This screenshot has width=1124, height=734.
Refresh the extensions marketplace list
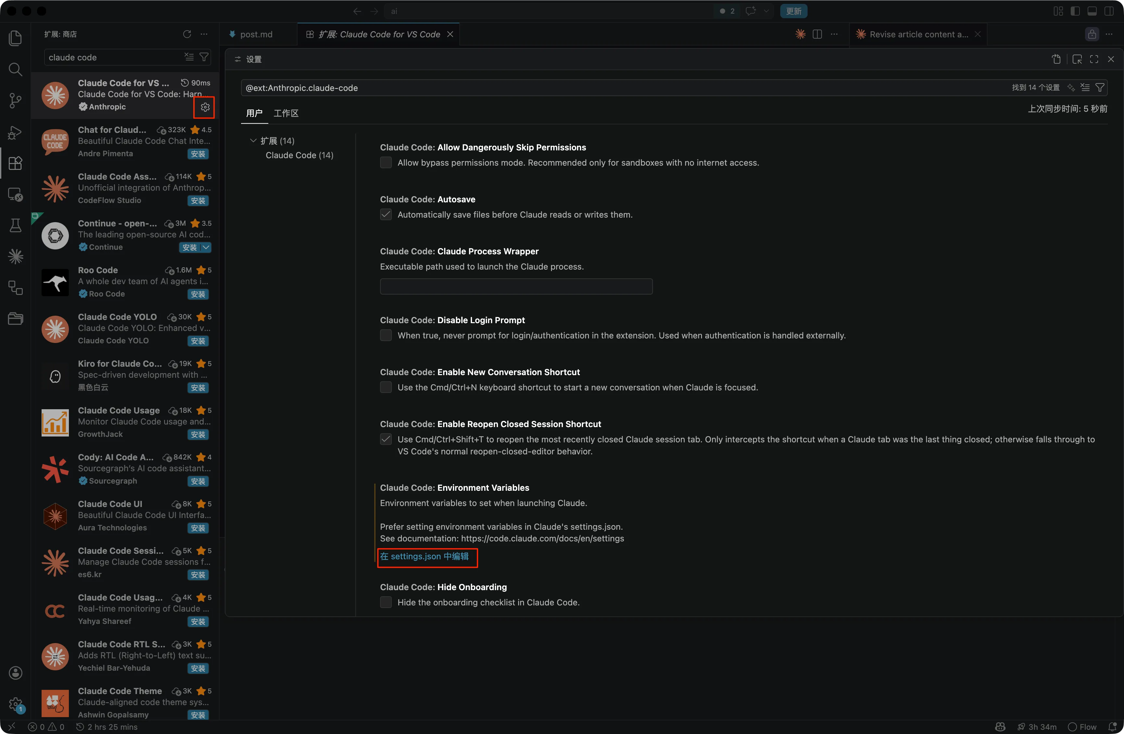click(x=187, y=34)
